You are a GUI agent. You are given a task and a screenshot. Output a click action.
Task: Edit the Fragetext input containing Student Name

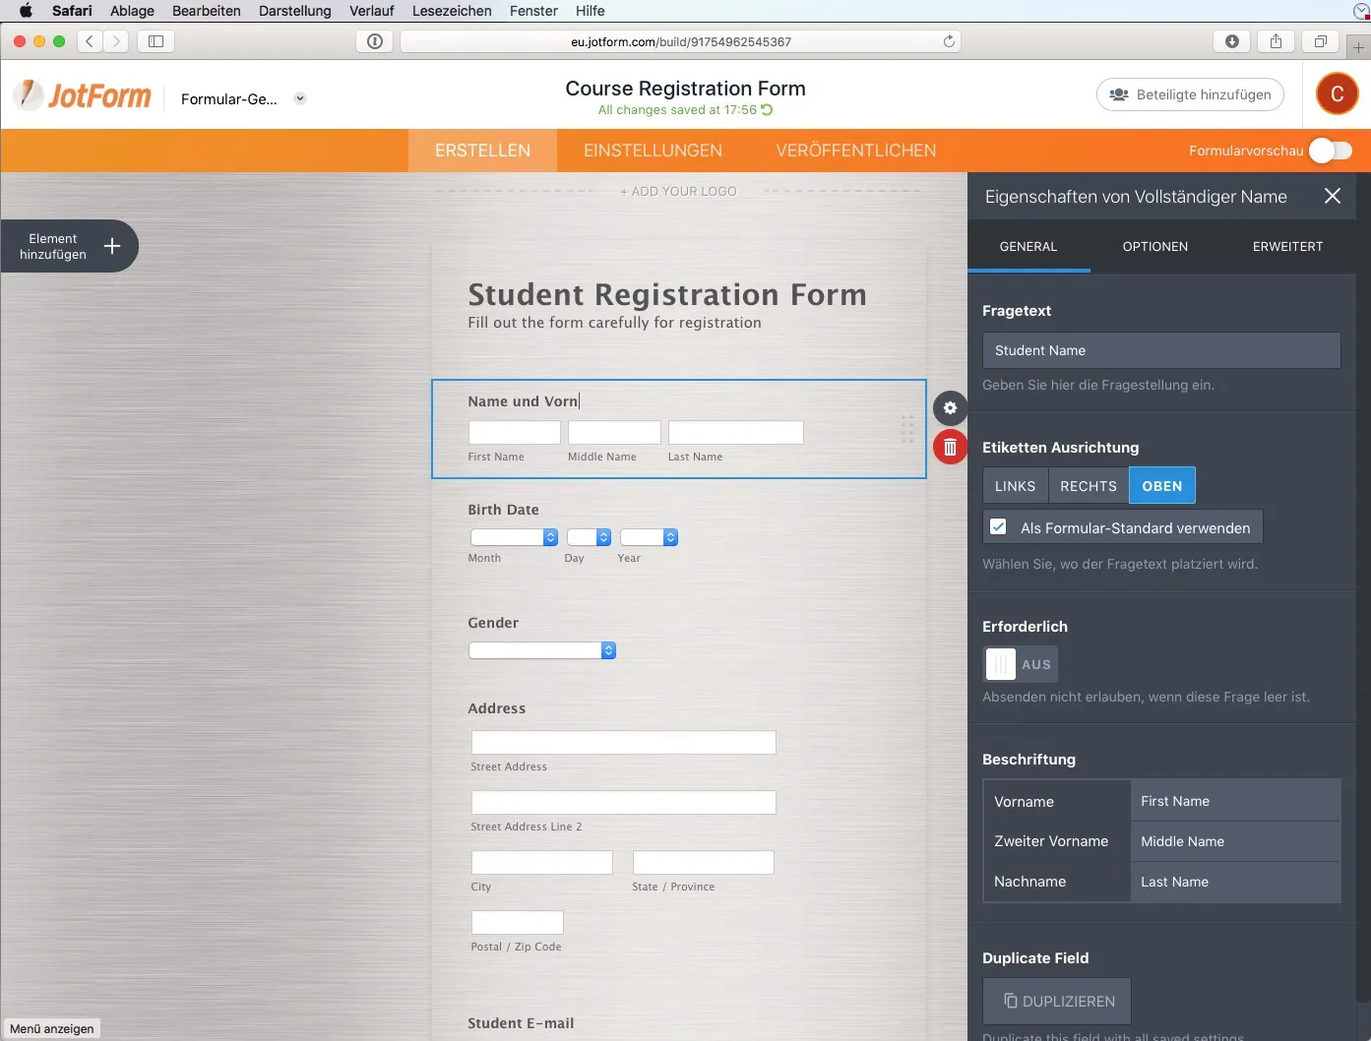(x=1160, y=350)
